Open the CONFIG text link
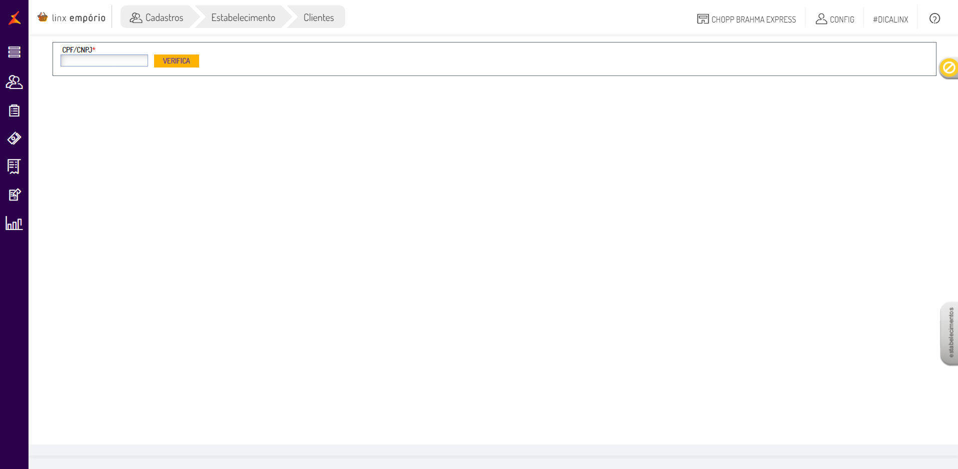This screenshot has width=958, height=469. click(842, 19)
